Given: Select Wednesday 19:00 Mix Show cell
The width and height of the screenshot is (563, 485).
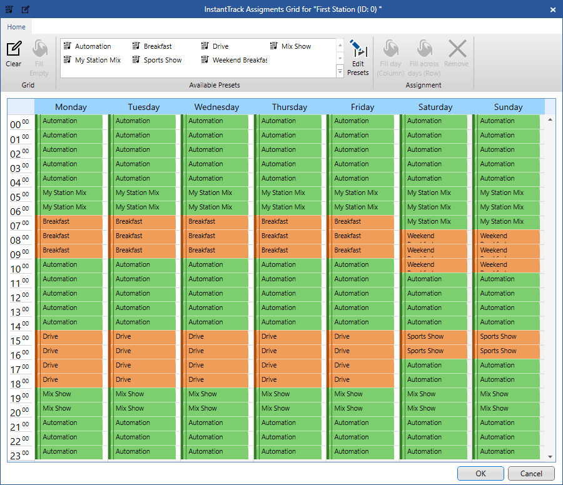Looking at the screenshot, I should [215, 394].
